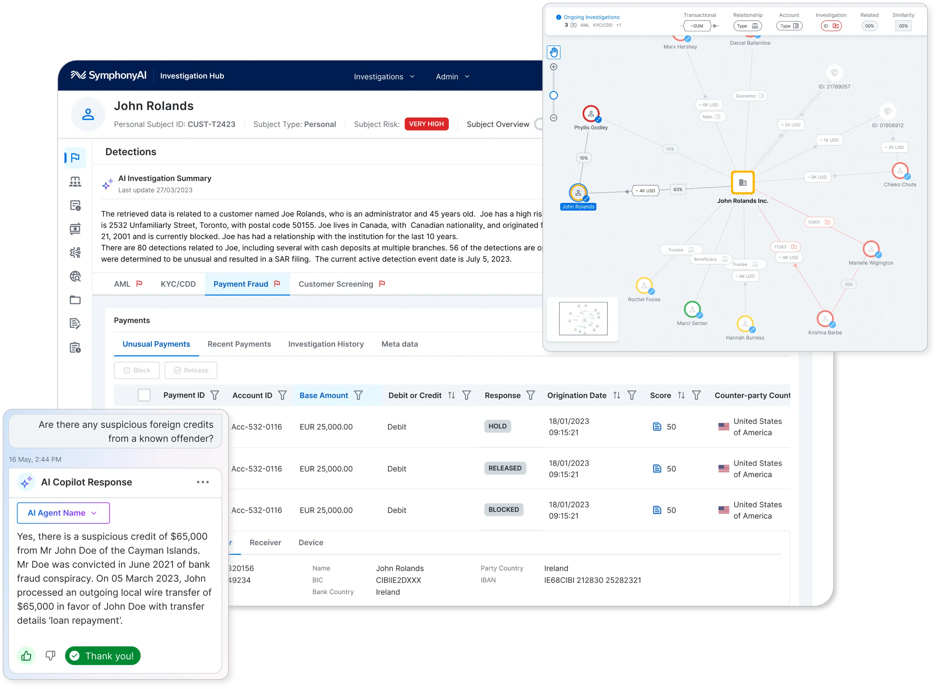This screenshot has height=689, width=937.
Task: Click the graph minimap thumbnail
Action: (x=583, y=319)
